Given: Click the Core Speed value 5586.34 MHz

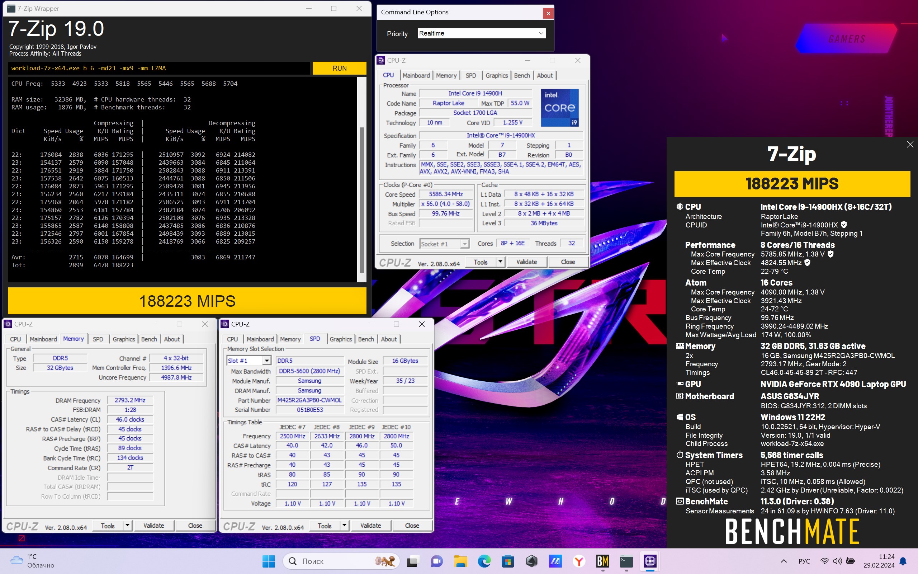Looking at the screenshot, I should (x=446, y=194).
